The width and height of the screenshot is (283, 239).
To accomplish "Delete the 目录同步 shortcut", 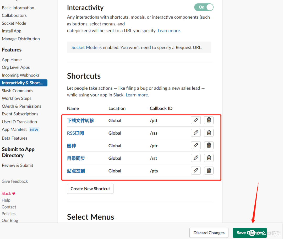I will coord(209,158).
